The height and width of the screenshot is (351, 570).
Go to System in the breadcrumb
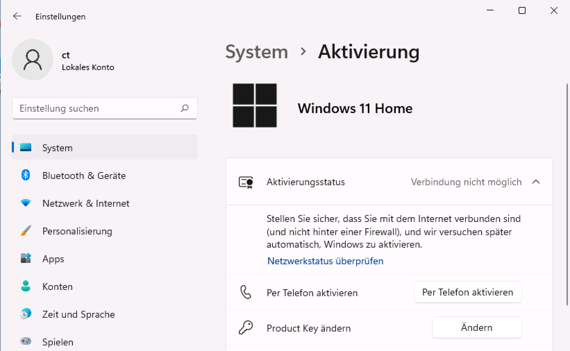point(257,52)
